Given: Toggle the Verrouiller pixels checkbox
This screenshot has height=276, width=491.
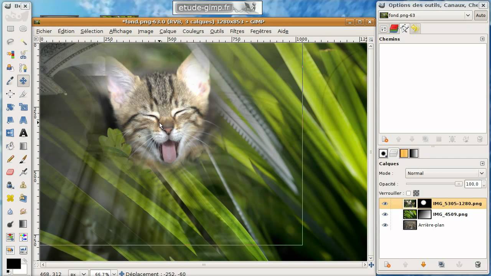Looking at the screenshot, I should coord(409,193).
